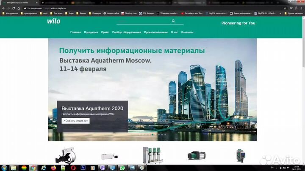Open the rainbow-colored ball taskbar icon
Viewport: 305px width, 171px height.
tap(24, 168)
